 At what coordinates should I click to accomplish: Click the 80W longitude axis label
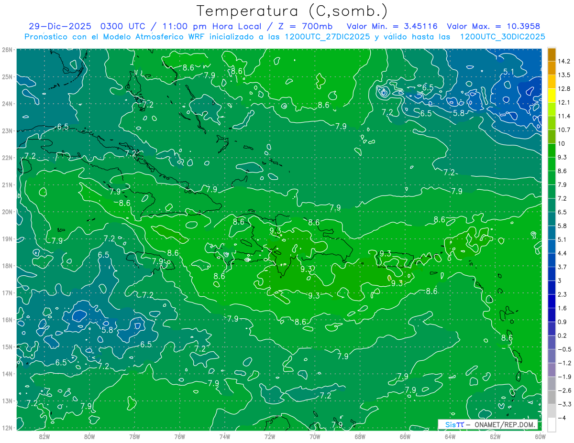click(89, 436)
